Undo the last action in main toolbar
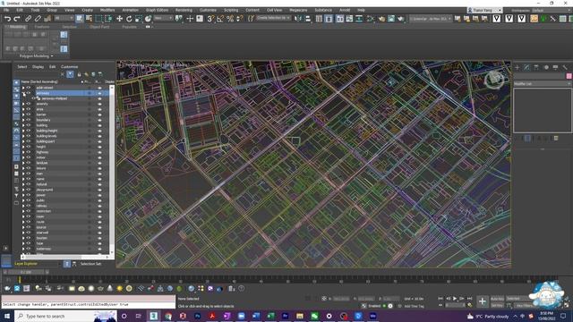 7,18
